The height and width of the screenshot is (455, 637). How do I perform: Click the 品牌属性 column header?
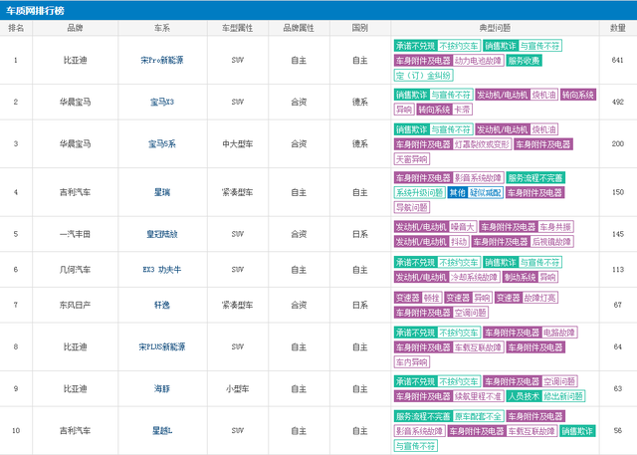pyautogui.click(x=299, y=28)
